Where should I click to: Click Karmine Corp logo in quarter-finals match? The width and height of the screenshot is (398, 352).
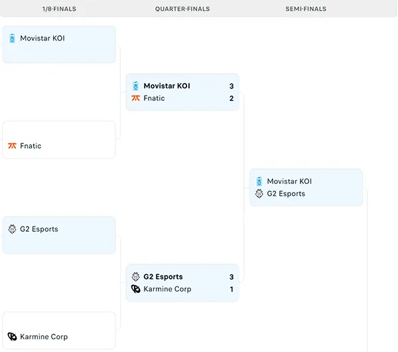135,289
